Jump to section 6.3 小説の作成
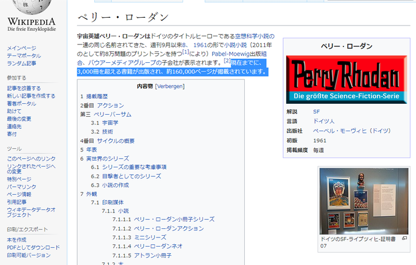The width and height of the screenshot is (416, 265). tap(110, 185)
